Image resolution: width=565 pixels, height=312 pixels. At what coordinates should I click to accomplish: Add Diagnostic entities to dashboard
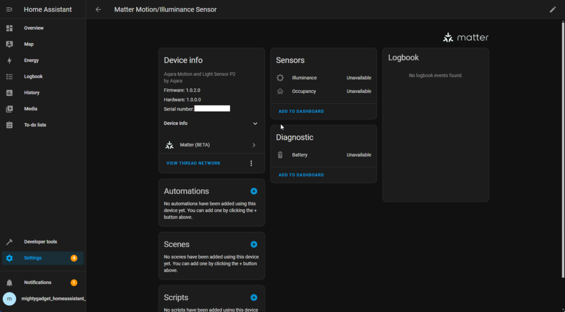301,175
